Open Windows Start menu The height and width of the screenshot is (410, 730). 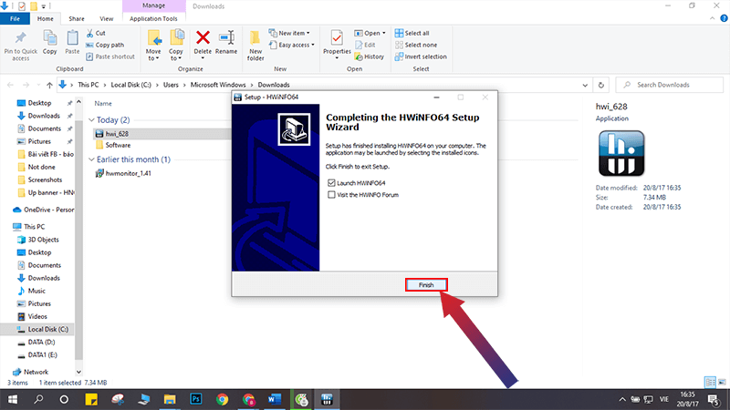click(13, 399)
